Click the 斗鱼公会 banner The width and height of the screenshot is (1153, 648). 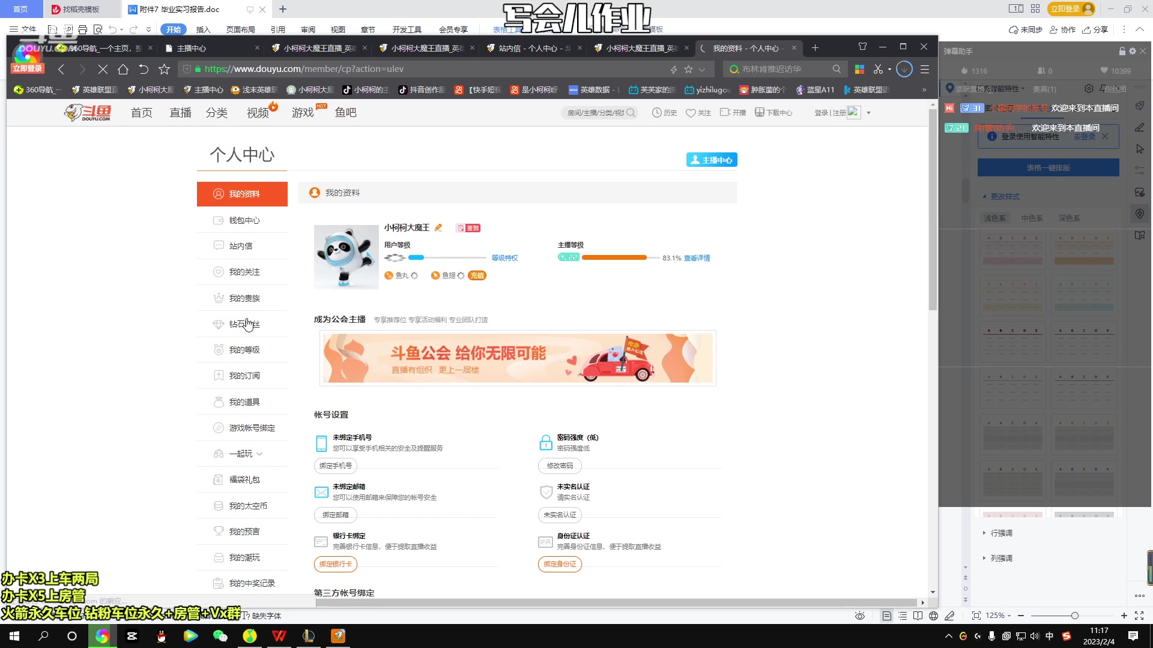pos(518,358)
